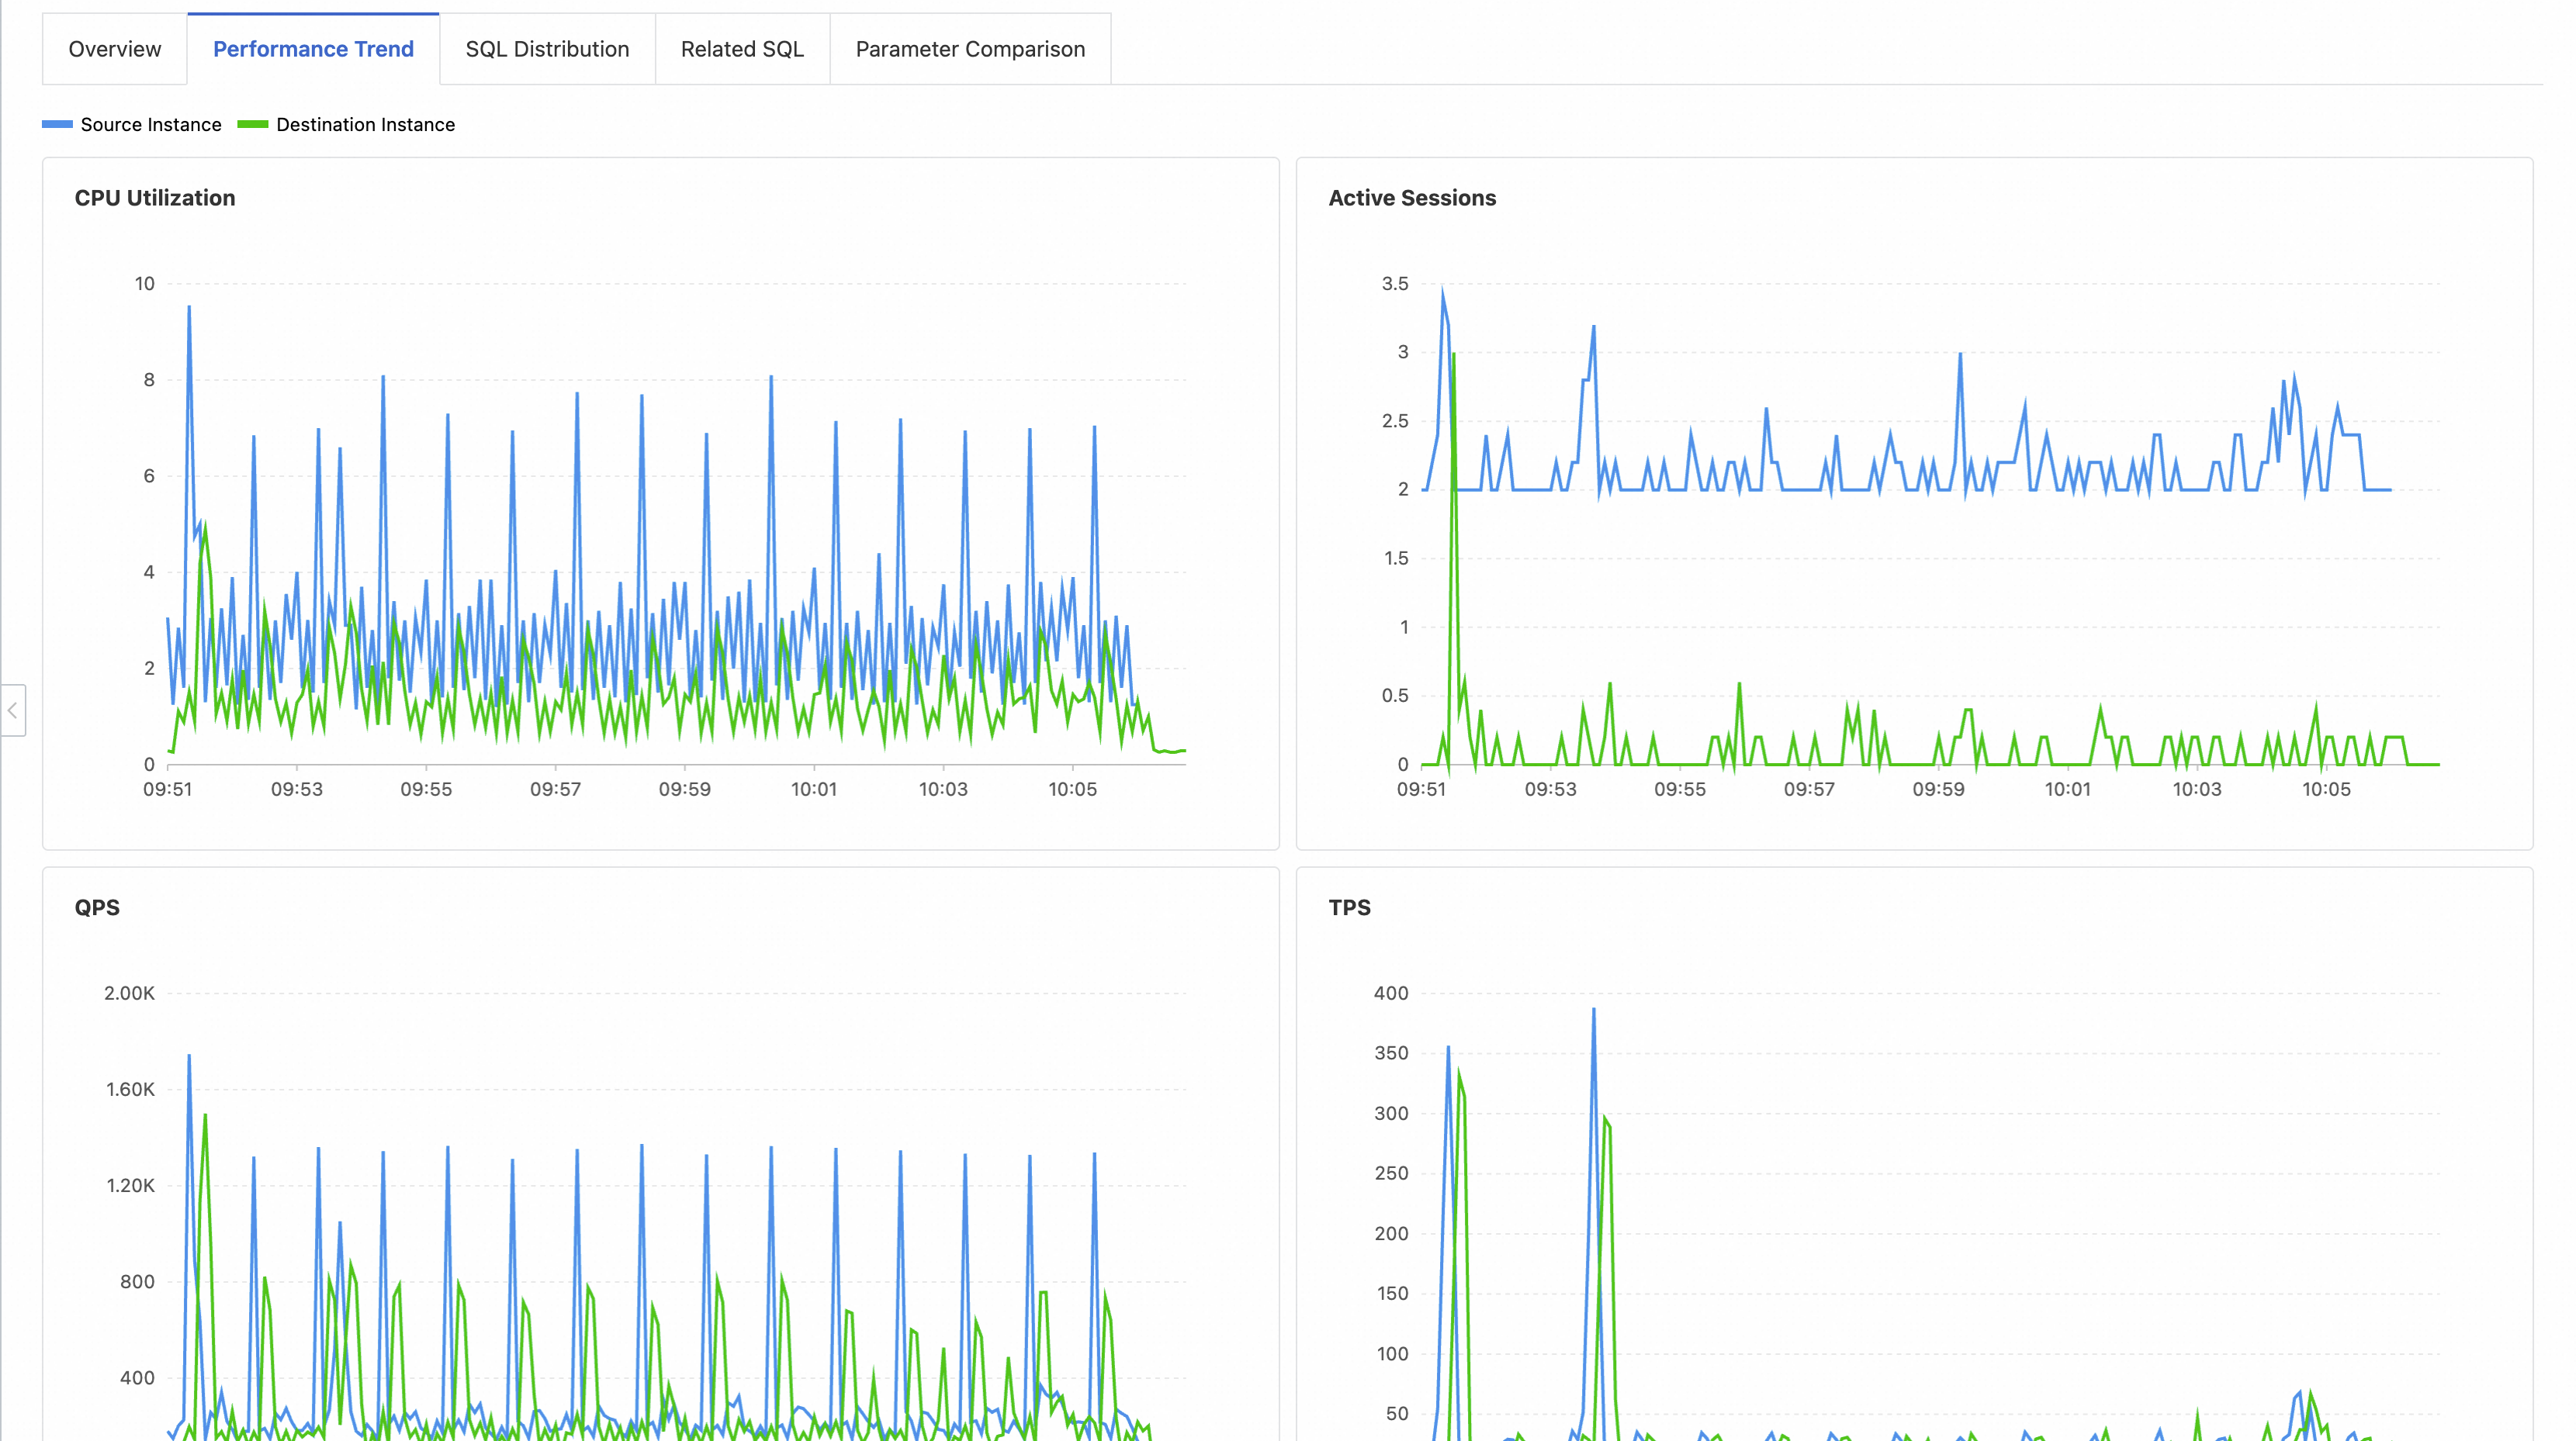This screenshot has width=2576, height=1441.
Task: Open the Related SQL tab
Action: tap(742, 49)
